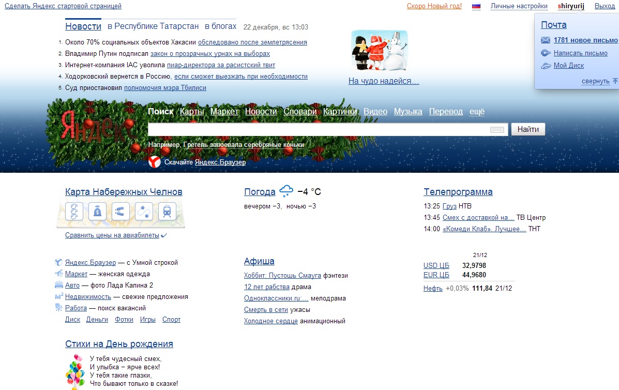Open the Холодное сердце movie link
Image resolution: width=619 pixels, height=390 pixels.
(x=271, y=321)
